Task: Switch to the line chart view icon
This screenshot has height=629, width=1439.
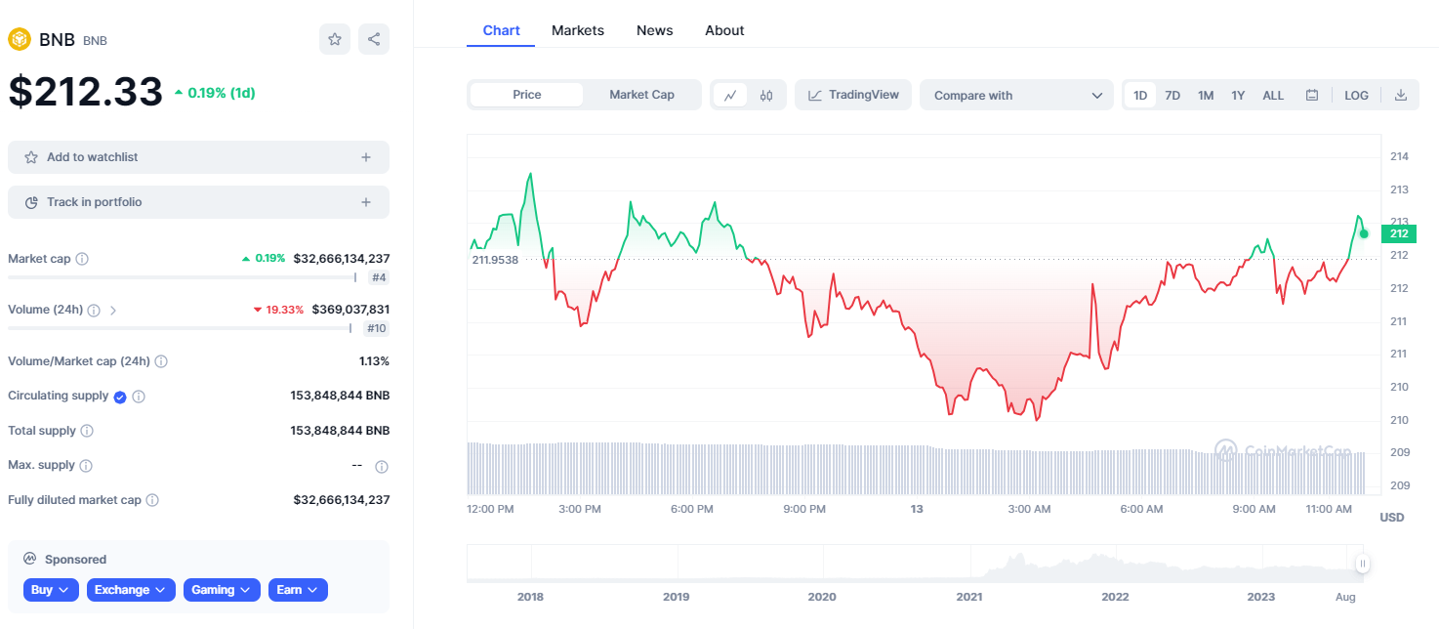Action: click(x=729, y=95)
